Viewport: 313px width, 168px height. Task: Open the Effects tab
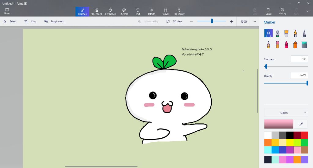coord(152,12)
